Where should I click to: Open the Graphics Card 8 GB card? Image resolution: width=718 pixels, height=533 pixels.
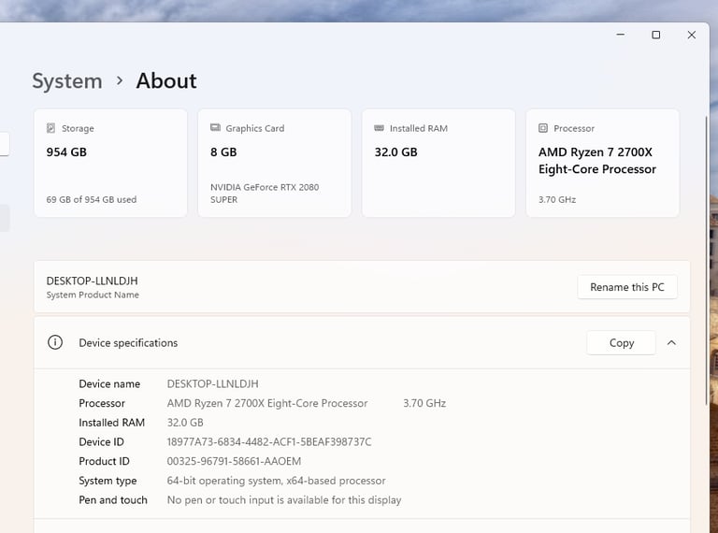coord(274,163)
